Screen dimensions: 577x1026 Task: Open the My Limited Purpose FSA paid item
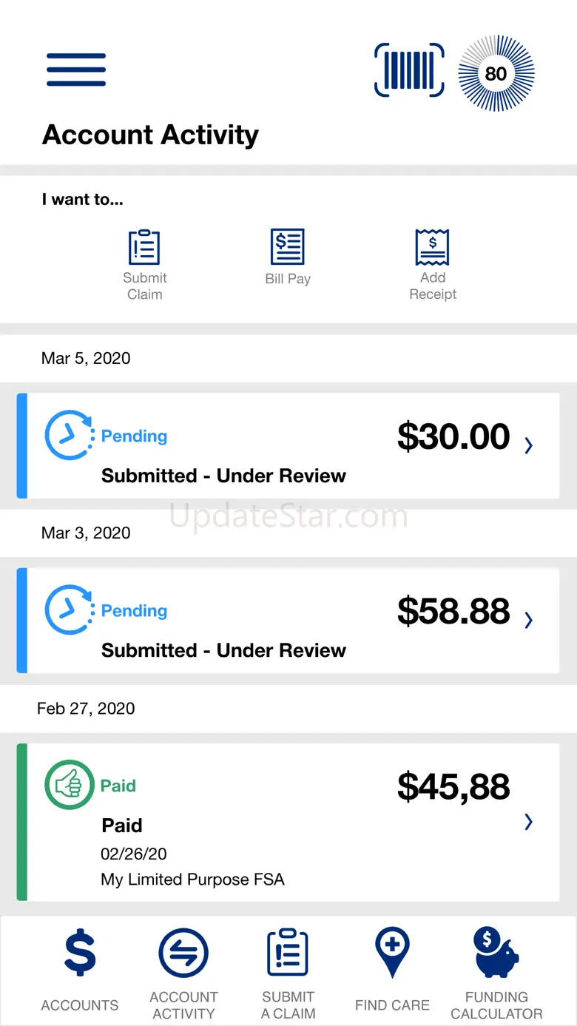click(288, 822)
